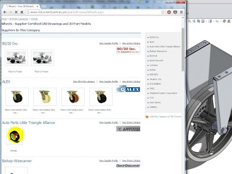Click the 80/20 Inc. red logo

point(128,50)
